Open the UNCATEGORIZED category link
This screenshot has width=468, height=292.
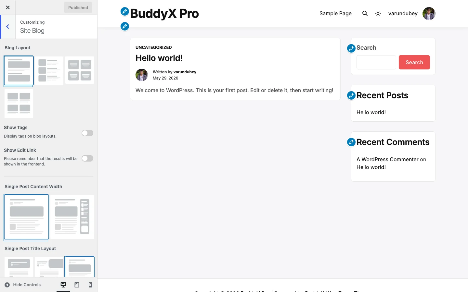click(154, 47)
